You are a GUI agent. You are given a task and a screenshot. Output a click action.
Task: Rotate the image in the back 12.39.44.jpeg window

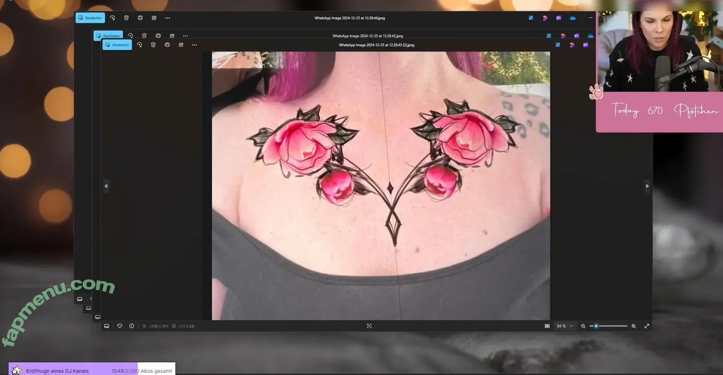[x=112, y=18]
